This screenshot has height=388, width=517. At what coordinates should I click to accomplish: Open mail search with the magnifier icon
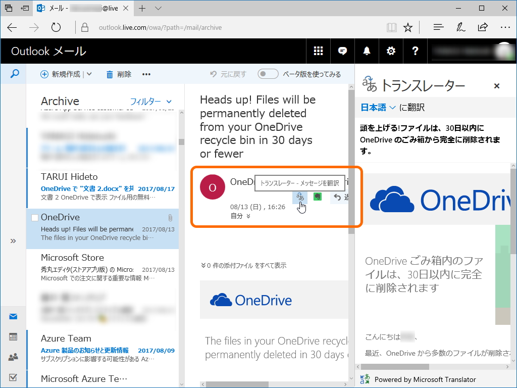click(x=14, y=74)
